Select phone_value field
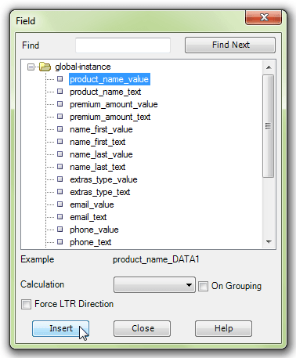 [94, 230]
